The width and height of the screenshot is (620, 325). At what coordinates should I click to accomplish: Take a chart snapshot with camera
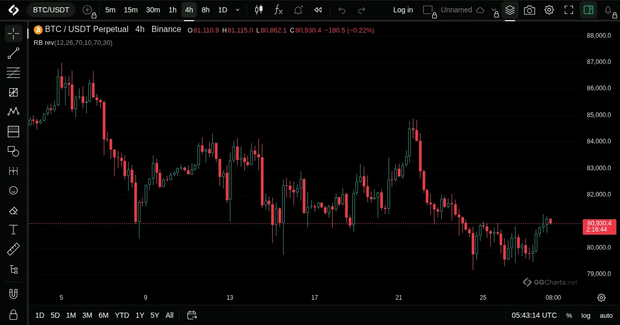[x=530, y=10]
